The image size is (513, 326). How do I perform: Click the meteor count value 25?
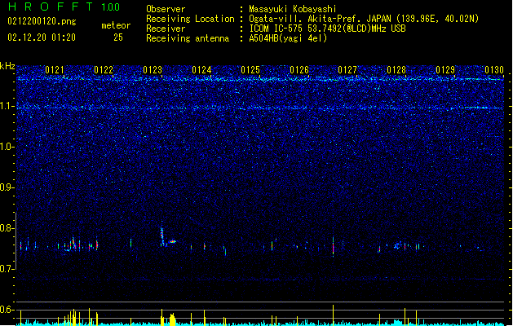tap(118, 37)
